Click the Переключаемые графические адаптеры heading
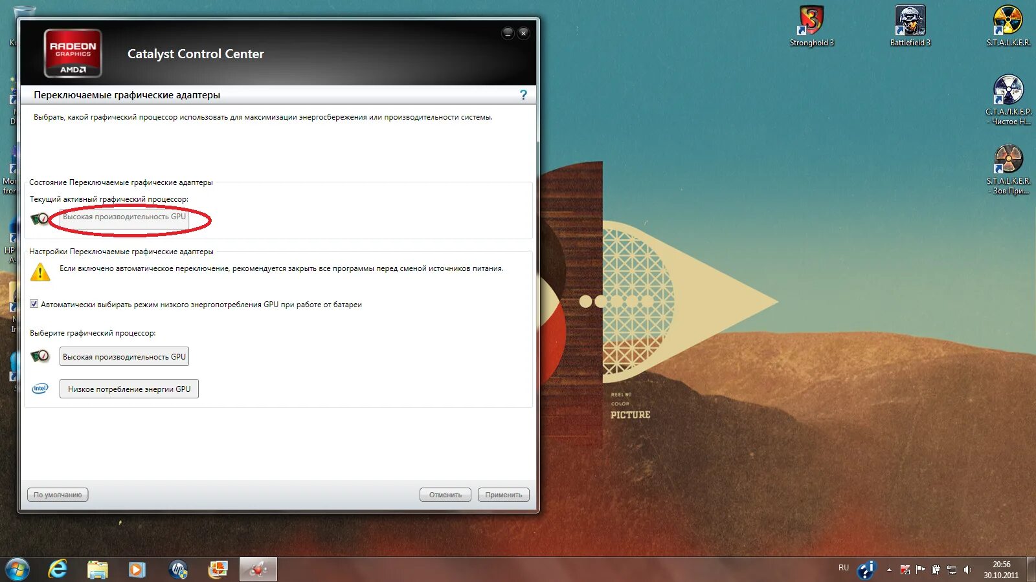The image size is (1036, 582). coord(127,95)
